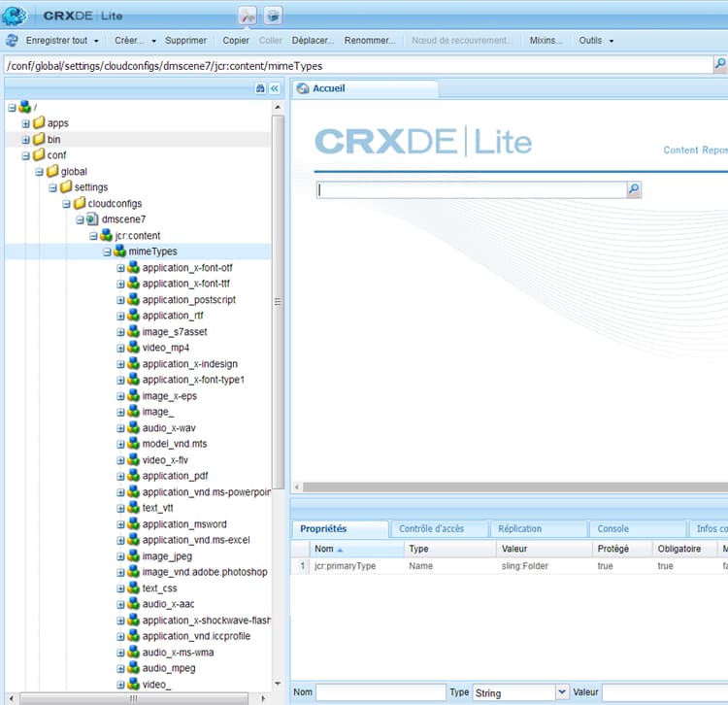Collapse the tree panel with double-arrow icon

(275, 88)
